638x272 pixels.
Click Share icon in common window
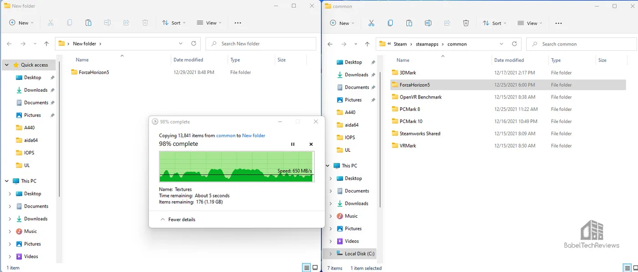point(447,23)
